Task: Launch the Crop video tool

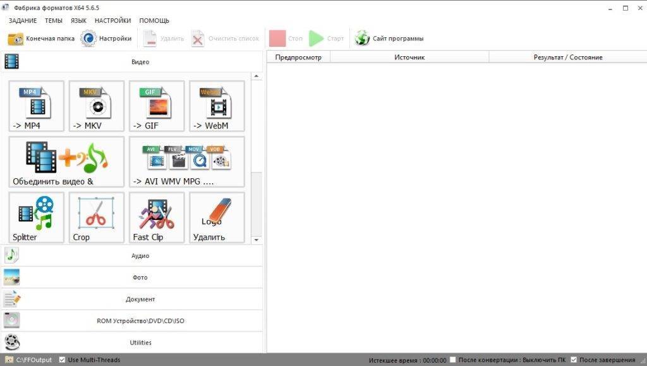Action: pyautogui.click(x=96, y=217)
